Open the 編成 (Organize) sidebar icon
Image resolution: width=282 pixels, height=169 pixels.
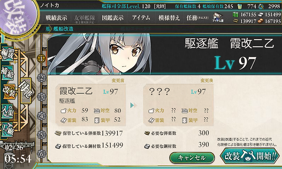(x=7, y=54)
